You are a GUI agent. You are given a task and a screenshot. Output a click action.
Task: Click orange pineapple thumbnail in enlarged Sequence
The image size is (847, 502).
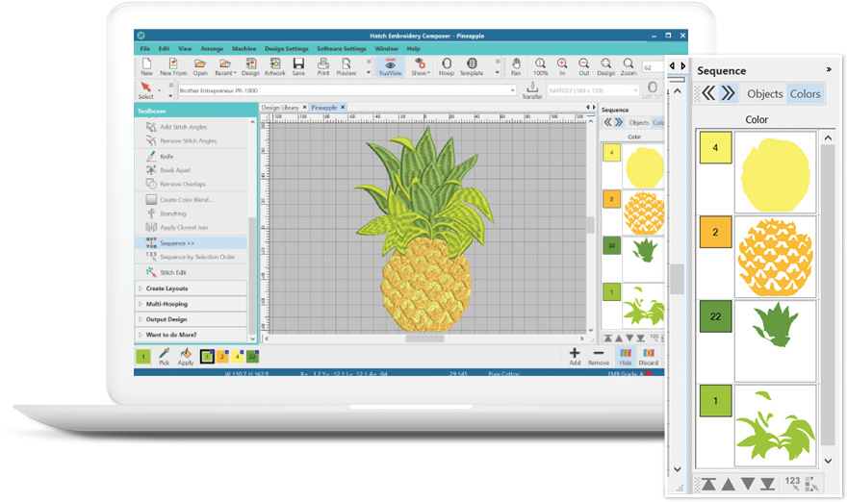[775, 257]
